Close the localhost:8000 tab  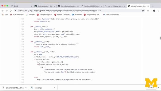[x=101, y=6]
